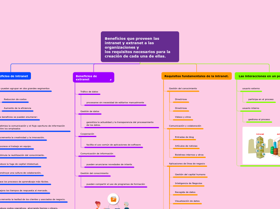The image size is (280, 209).
Task: Click the 'Aplicaciones de línea de negocio' subtopic
Action: 187,164
